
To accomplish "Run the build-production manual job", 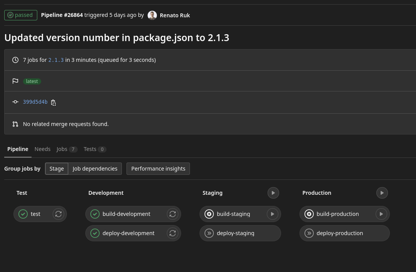I will [381, 214].
